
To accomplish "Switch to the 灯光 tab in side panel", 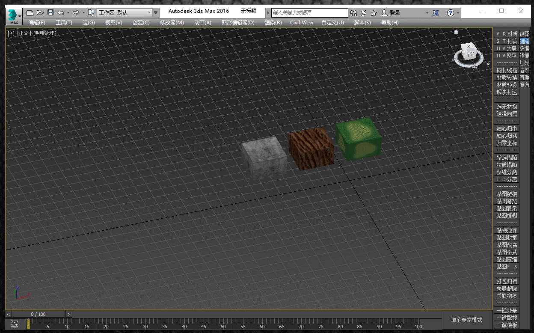I will 524,63.
